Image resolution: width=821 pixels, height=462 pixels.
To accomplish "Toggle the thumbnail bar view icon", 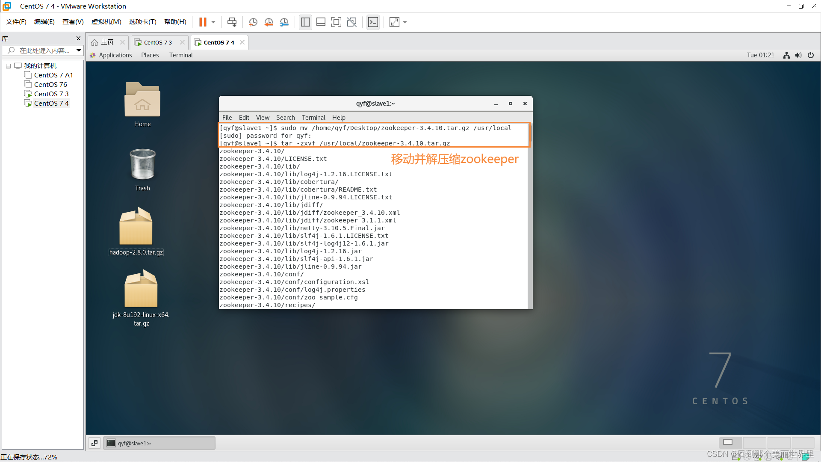I will [321, 22].
